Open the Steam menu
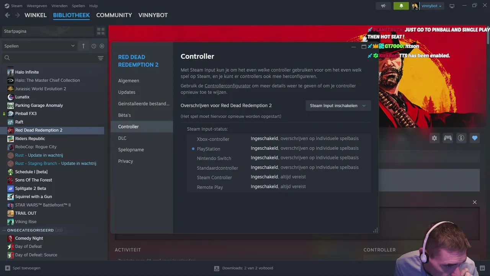The height and width of the screenshot is (276, 490). tap(16, 6)
